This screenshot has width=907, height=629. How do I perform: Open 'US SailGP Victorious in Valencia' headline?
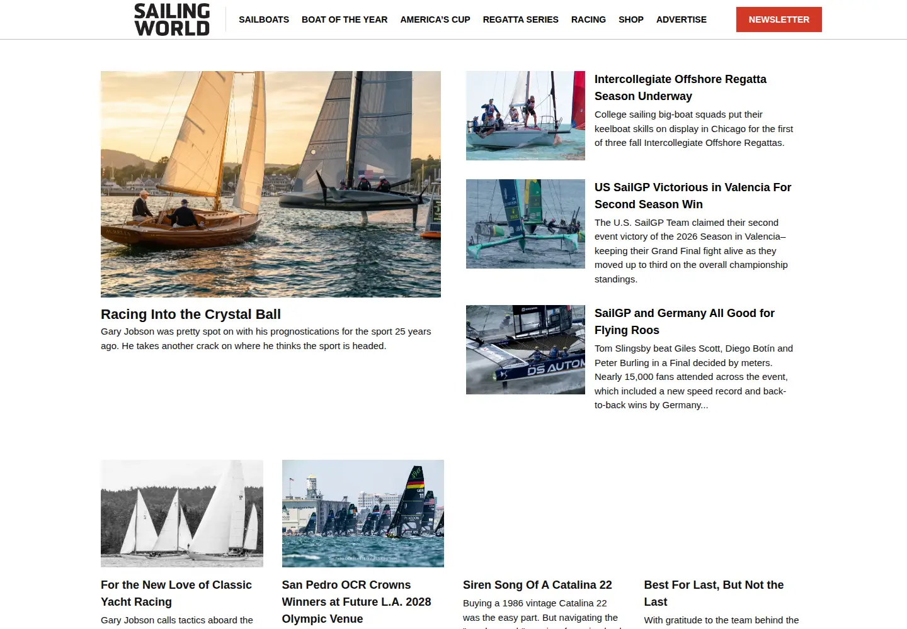(693, 196)
